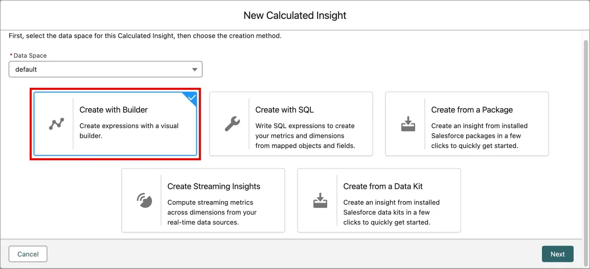Click the Data Kit card description text
This screenshot has height=269, width=590.
pos(391,212)
